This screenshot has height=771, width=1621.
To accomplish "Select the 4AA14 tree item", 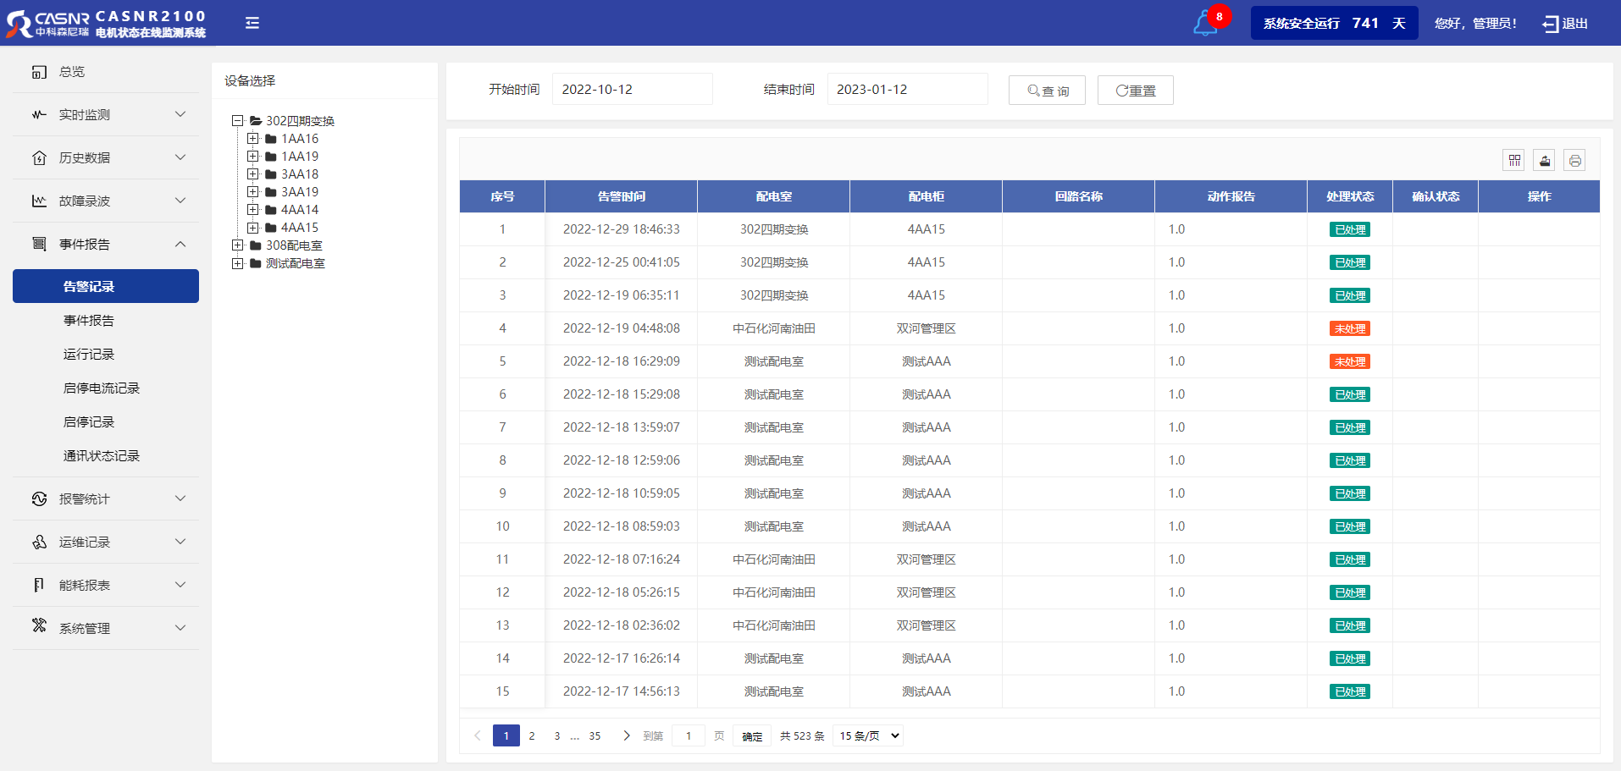I will pos(300,210).
